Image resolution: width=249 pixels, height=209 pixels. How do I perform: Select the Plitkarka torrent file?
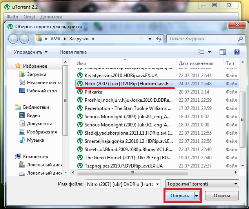point(157,92)
